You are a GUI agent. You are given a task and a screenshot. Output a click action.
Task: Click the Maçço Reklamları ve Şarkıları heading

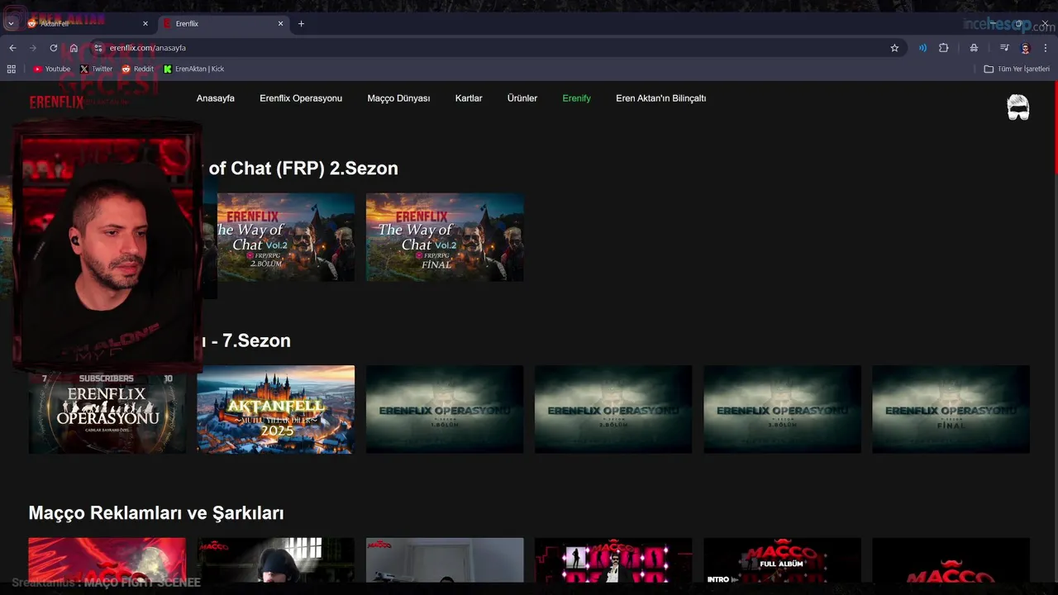pyautogui.click(x=156, y=513)
